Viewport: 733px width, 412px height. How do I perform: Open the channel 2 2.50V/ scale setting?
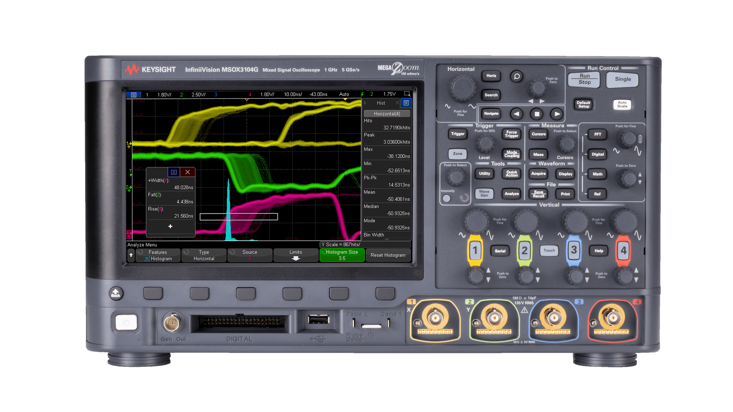tap(198, 95)
